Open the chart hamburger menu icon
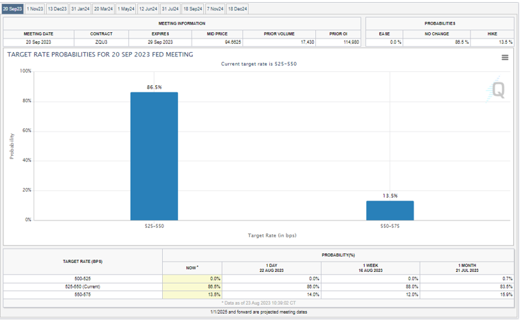This screenshot has height=322, width=520. click(505, 58)
